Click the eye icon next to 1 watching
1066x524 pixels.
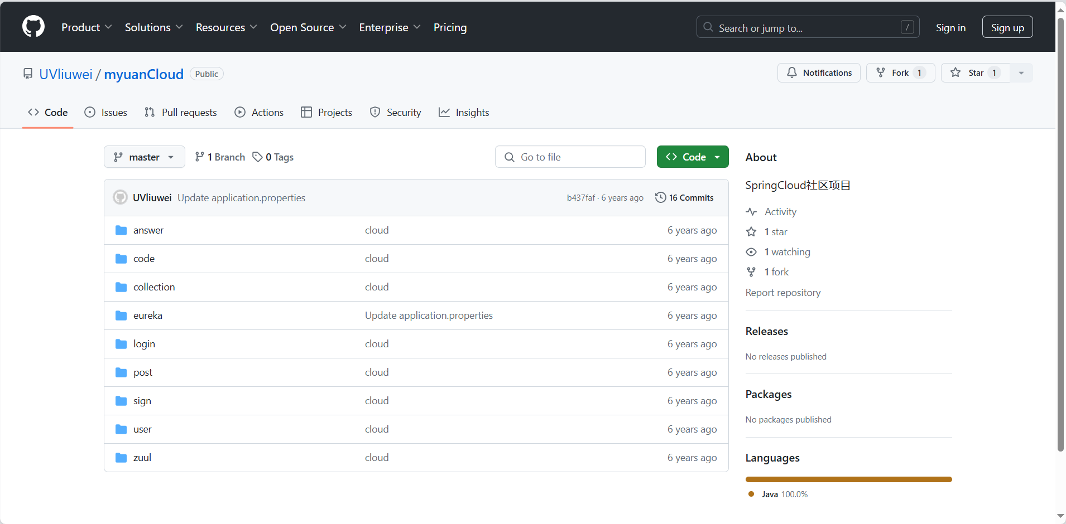[x=751, y=252]
